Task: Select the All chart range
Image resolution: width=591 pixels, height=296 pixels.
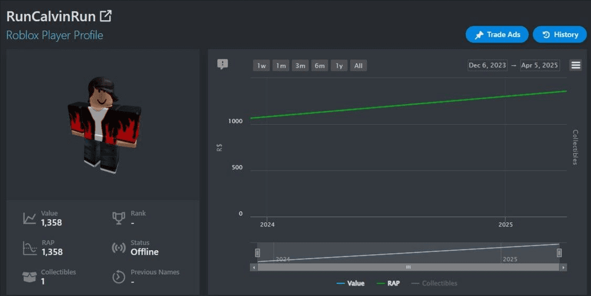Action: tap(359, 66)
